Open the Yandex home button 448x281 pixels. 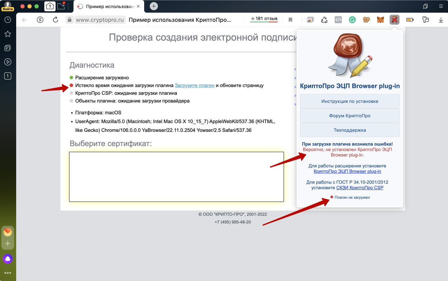(x=40, y=20)
